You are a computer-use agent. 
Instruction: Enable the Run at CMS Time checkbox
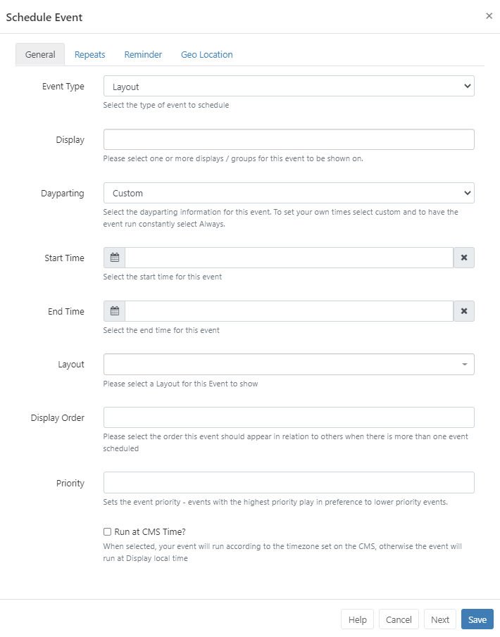[x=106, y=531]
